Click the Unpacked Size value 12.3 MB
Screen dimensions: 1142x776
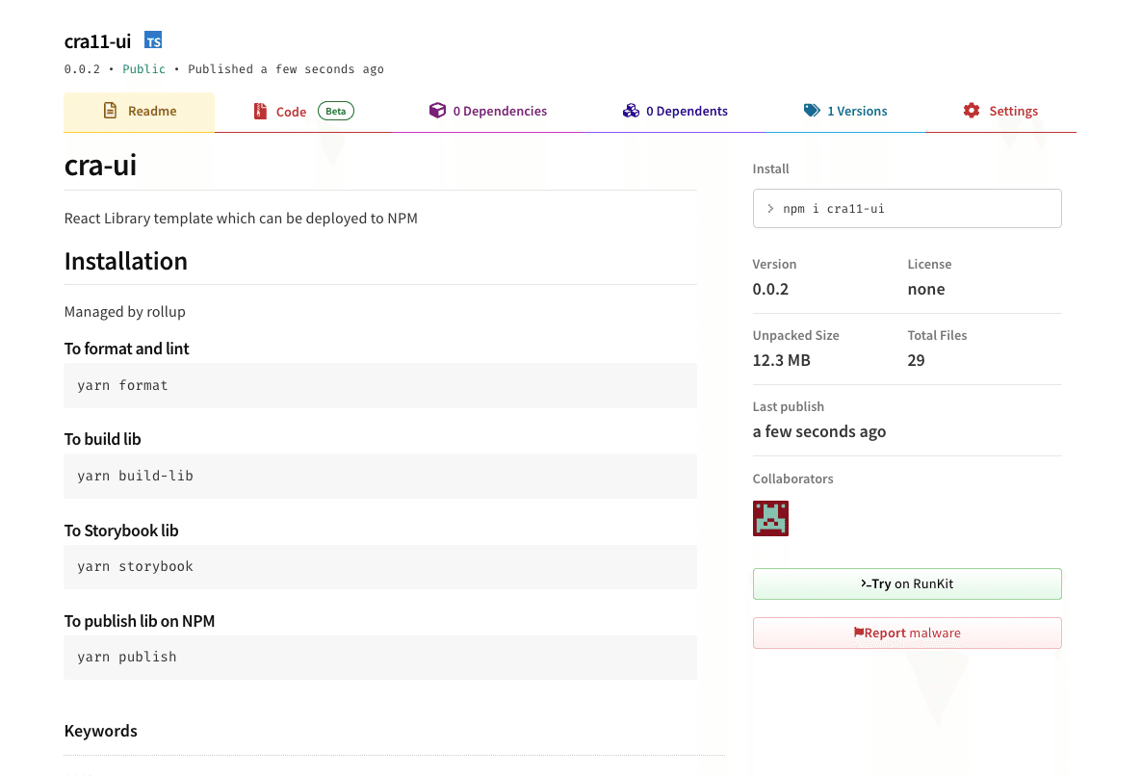coord(782,360)
